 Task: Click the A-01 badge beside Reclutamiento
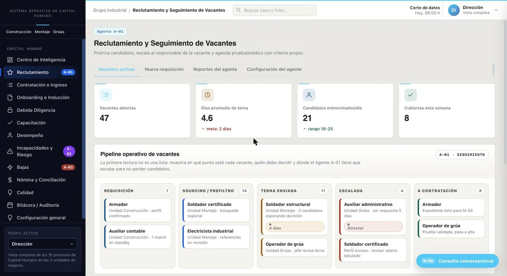[68, 73]
